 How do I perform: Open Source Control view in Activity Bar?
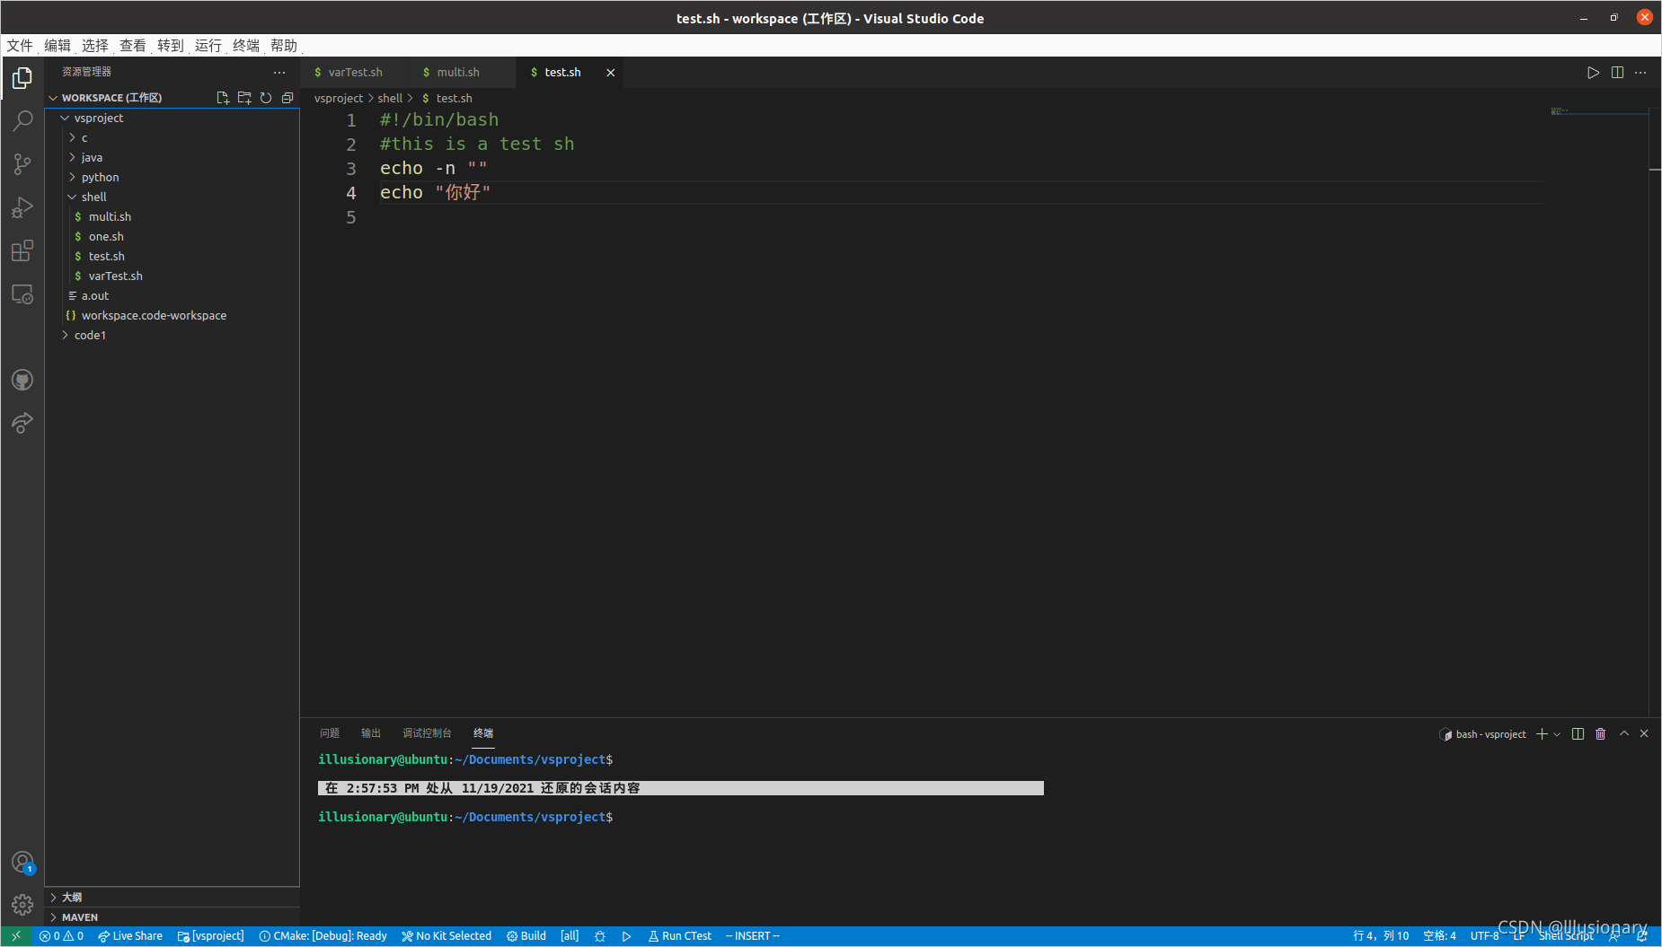tap(22, 163)
